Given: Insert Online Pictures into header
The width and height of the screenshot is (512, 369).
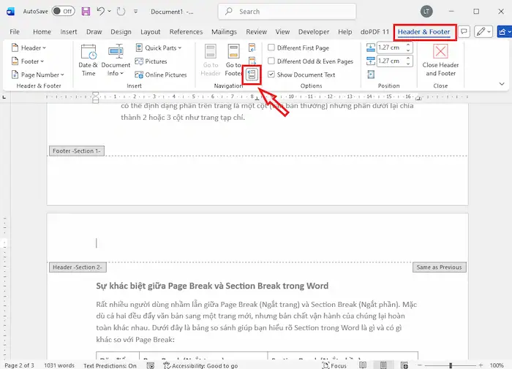Looking at the screenshot, I should pos(165,75).
